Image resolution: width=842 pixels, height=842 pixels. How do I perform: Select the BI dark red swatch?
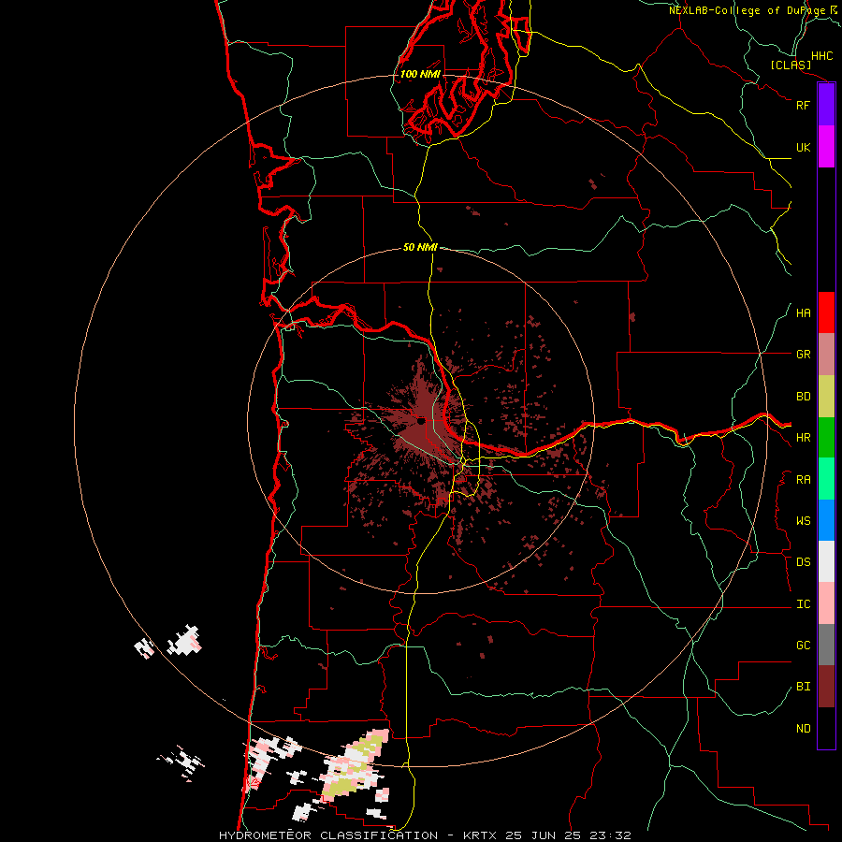tap(826, 687)
